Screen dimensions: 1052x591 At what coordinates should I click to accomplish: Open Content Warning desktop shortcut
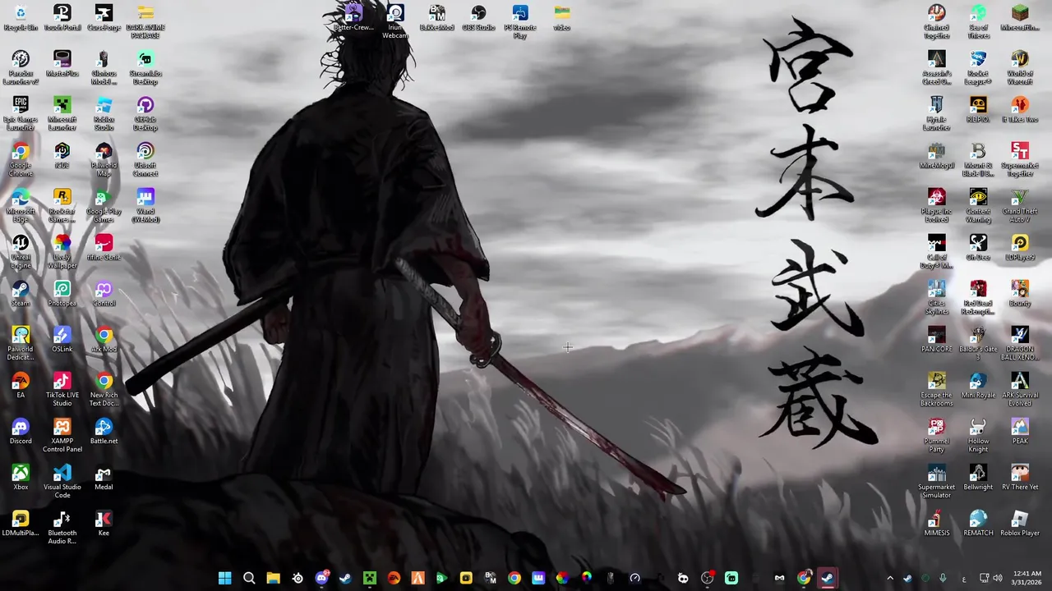[x=978, y=206]
